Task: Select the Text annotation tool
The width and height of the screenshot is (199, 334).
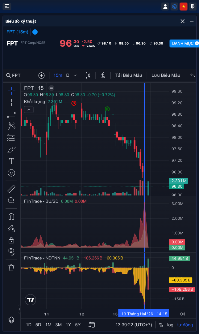Action: pyautogui.click(x=11, y=161)
